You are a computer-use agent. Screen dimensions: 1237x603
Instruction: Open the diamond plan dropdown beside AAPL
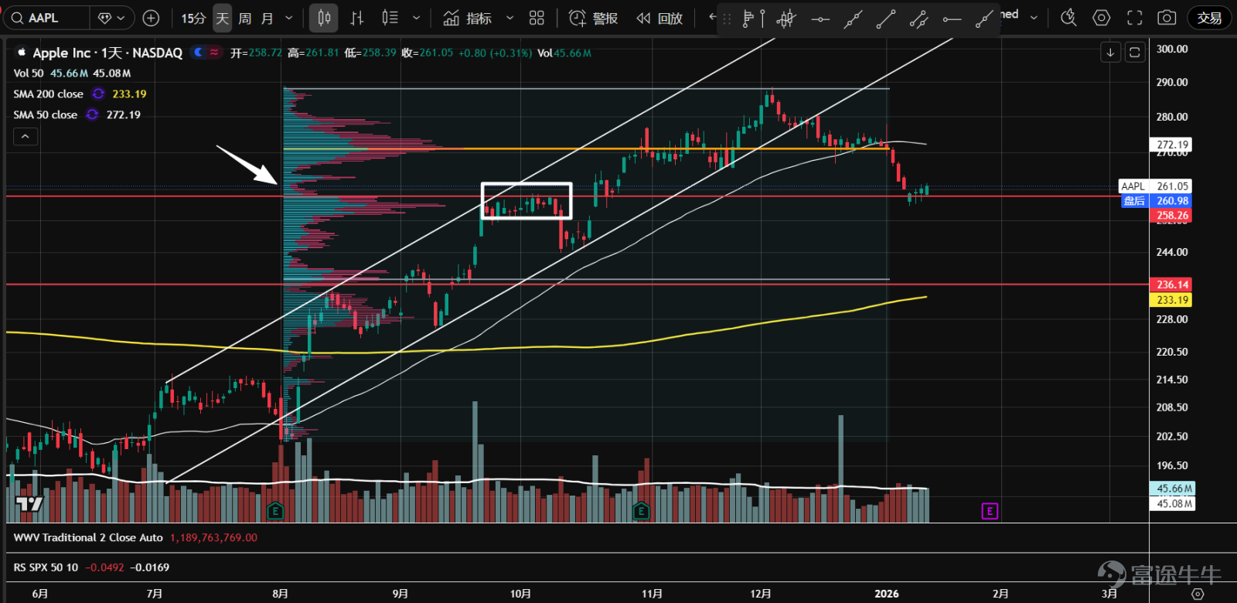[x=112, y=18]
